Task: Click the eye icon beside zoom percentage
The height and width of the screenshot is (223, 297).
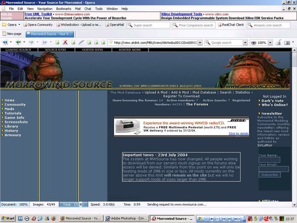Action: [x=253, y=43]
